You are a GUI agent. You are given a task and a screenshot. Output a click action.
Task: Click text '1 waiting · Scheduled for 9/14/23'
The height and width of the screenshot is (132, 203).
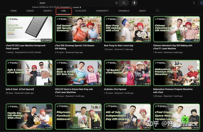[23, 52]
